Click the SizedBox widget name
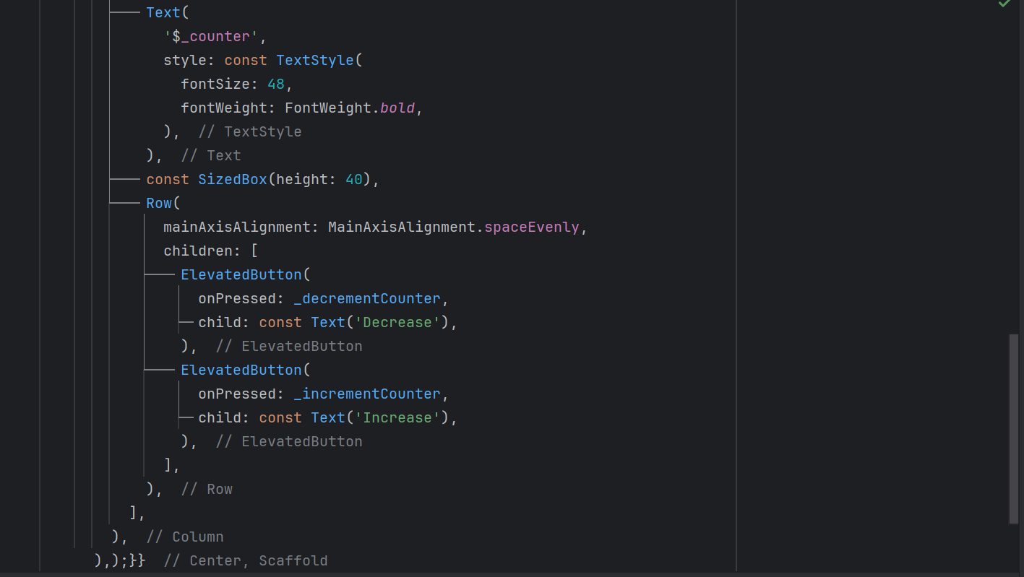The width and height of the screenshot is (1024, 577). [233, 179]
